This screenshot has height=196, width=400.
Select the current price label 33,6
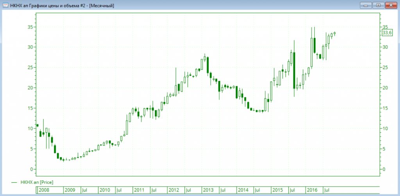387,33
